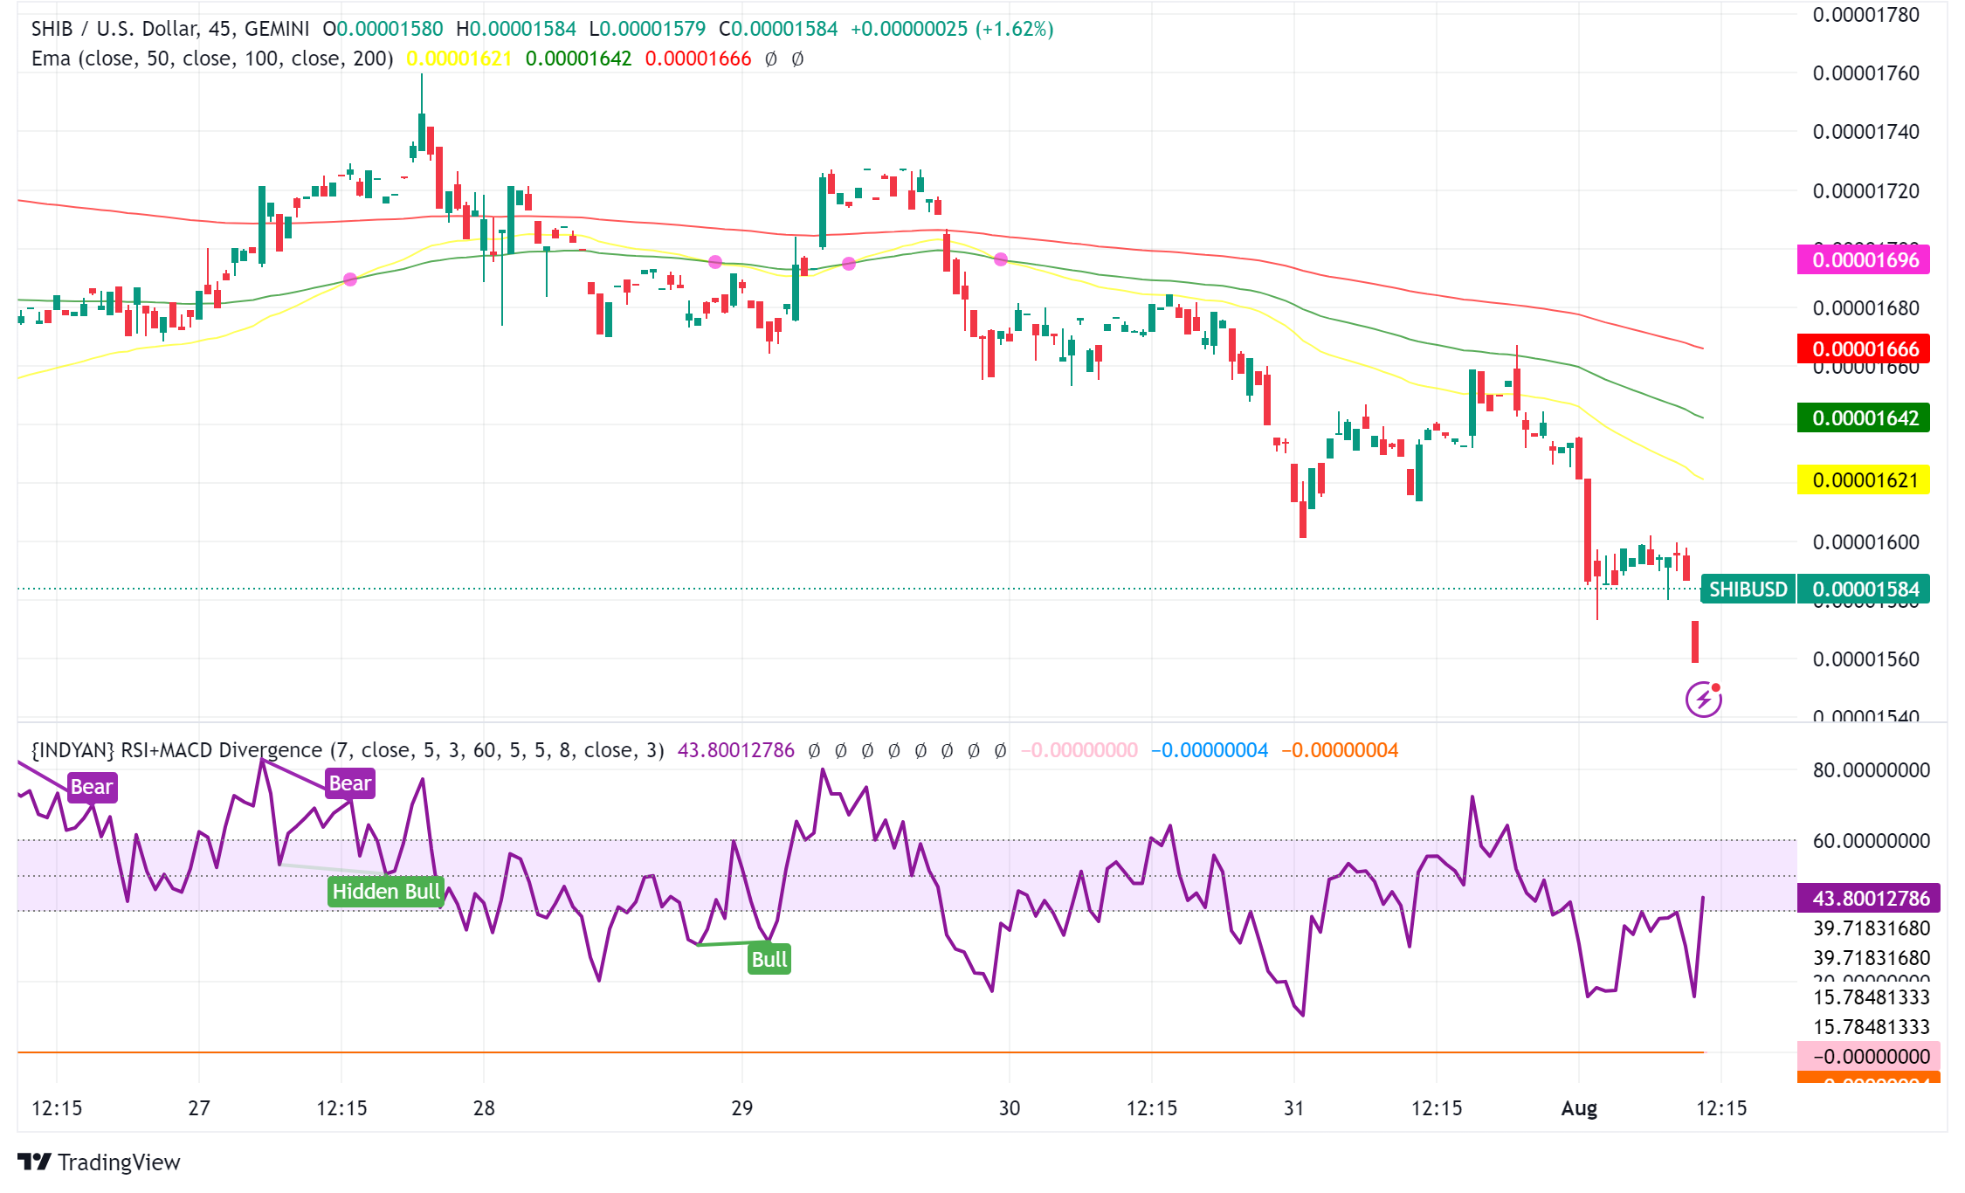1965x1193 pixels.
Task: Click the RSI legend value 43.80012786
Action: pyautogui.click(x=736, y=750)
